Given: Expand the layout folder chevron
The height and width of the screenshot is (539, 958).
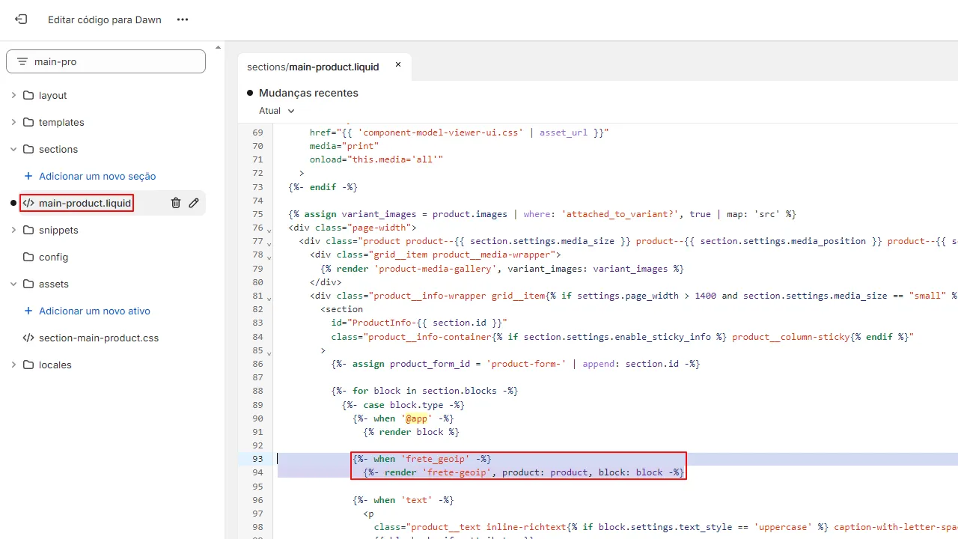Looking at the screenshot, I should point(13,95).
